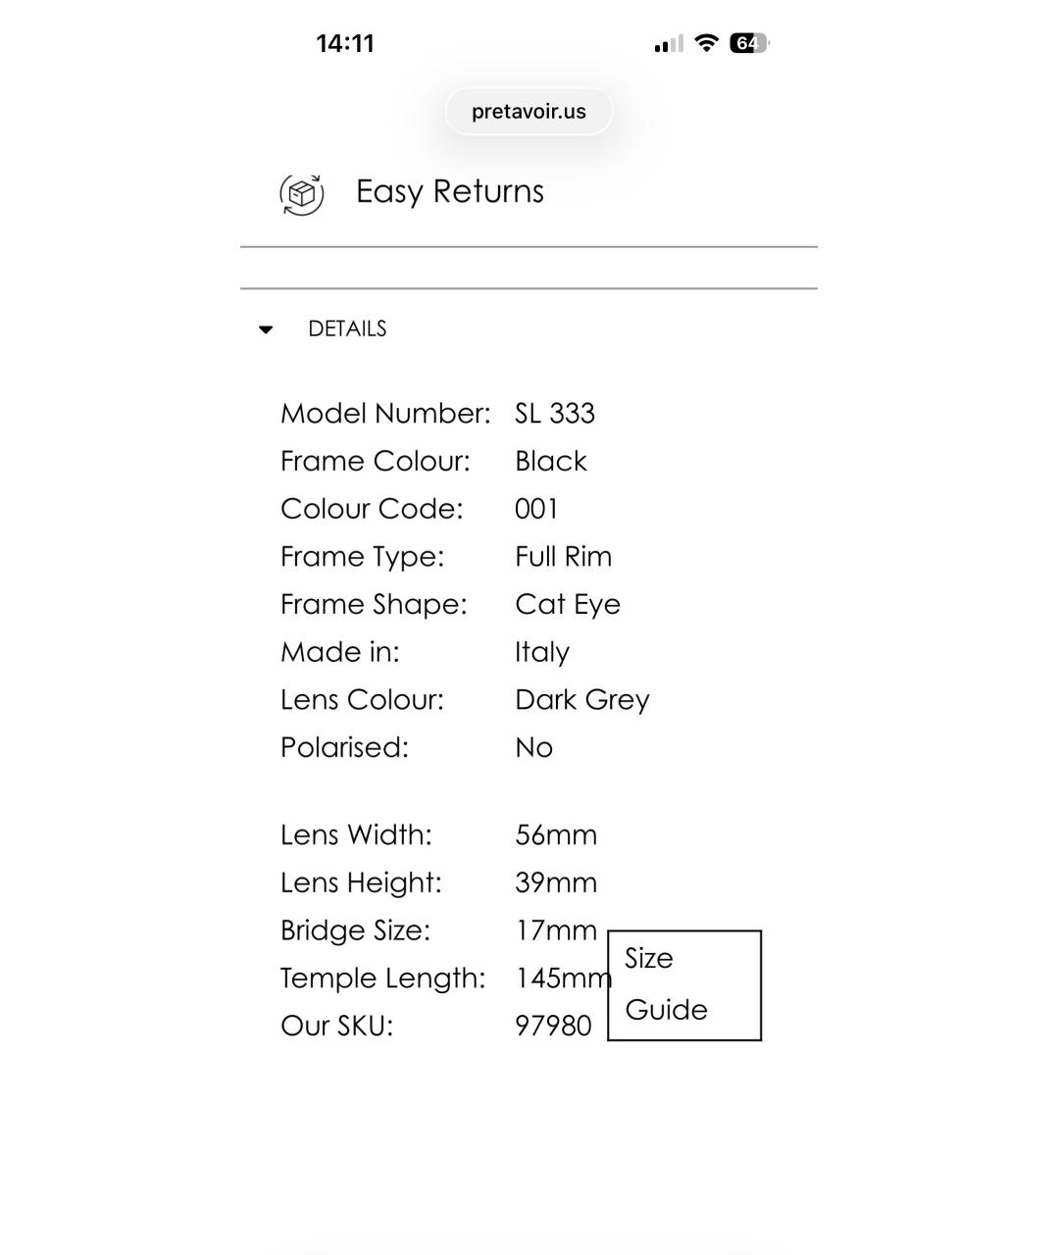Tap the Made in Italy value

coord(542,653)
